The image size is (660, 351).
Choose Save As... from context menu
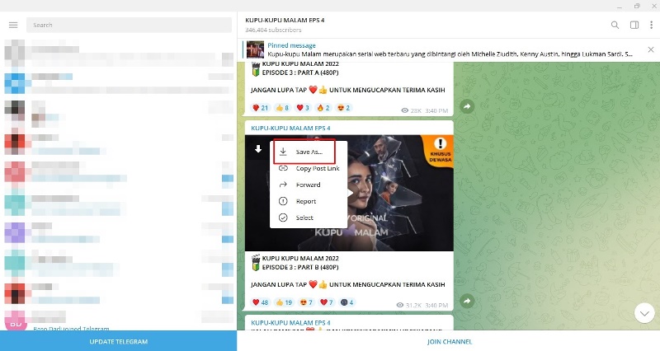pyautogui.click(x=309, y=152)
